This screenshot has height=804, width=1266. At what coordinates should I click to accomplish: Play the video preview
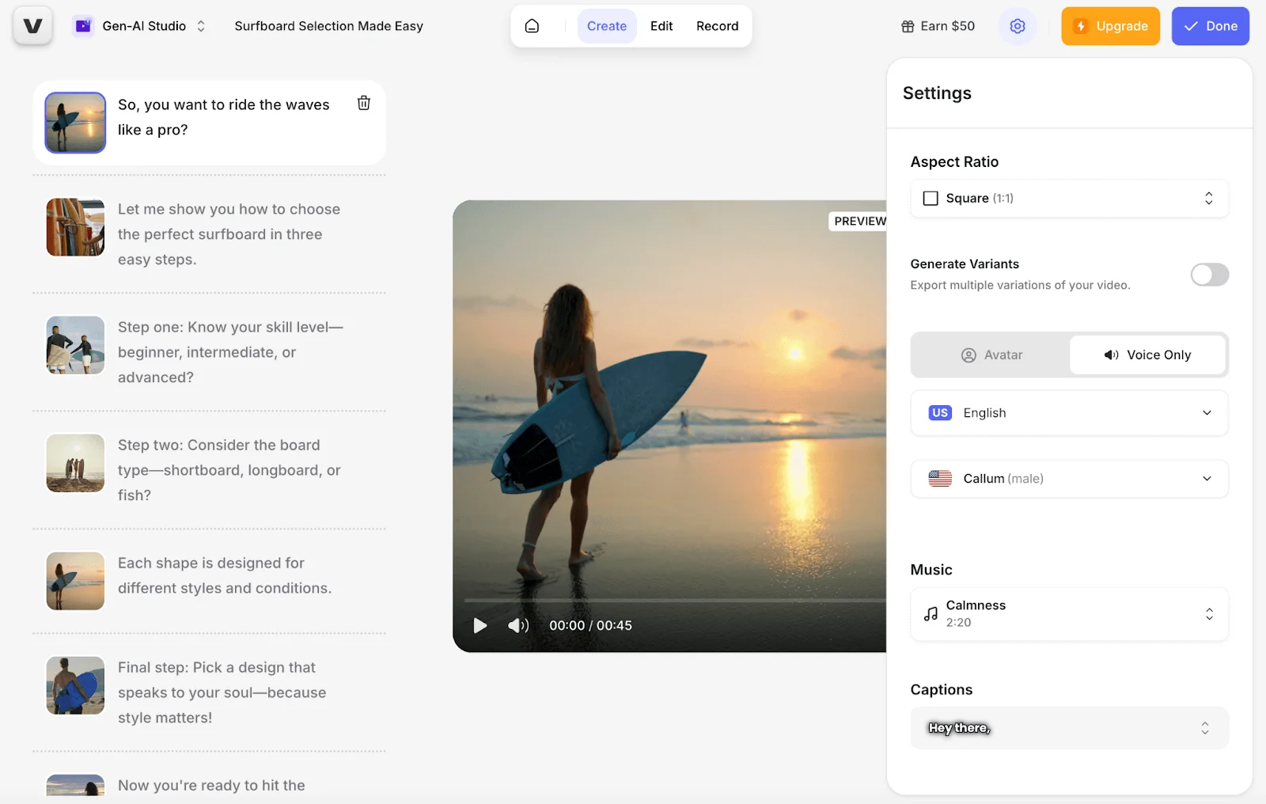point(479,626)
